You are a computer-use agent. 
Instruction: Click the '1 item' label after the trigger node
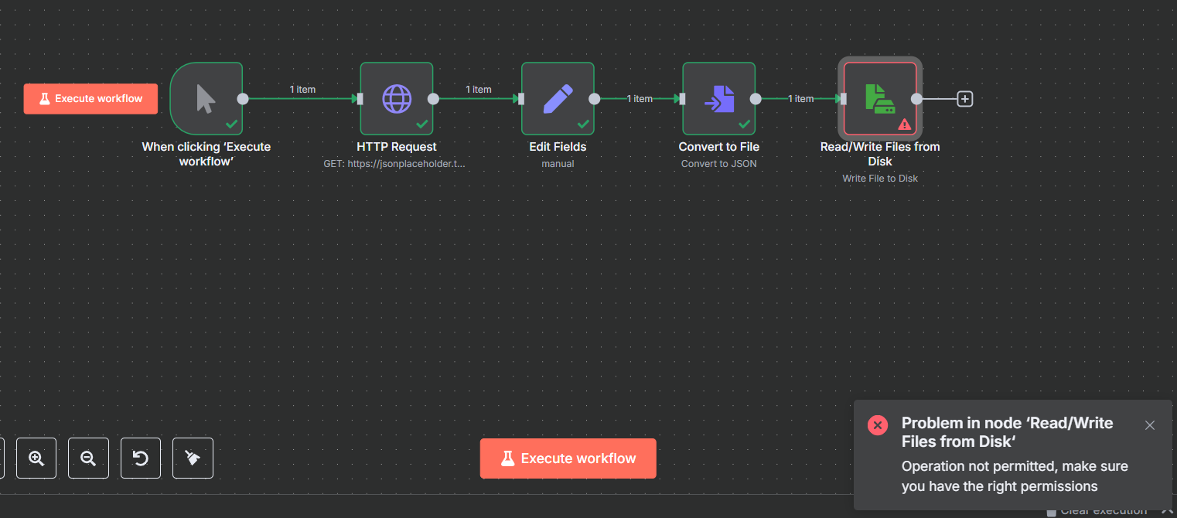pos(302,90)
